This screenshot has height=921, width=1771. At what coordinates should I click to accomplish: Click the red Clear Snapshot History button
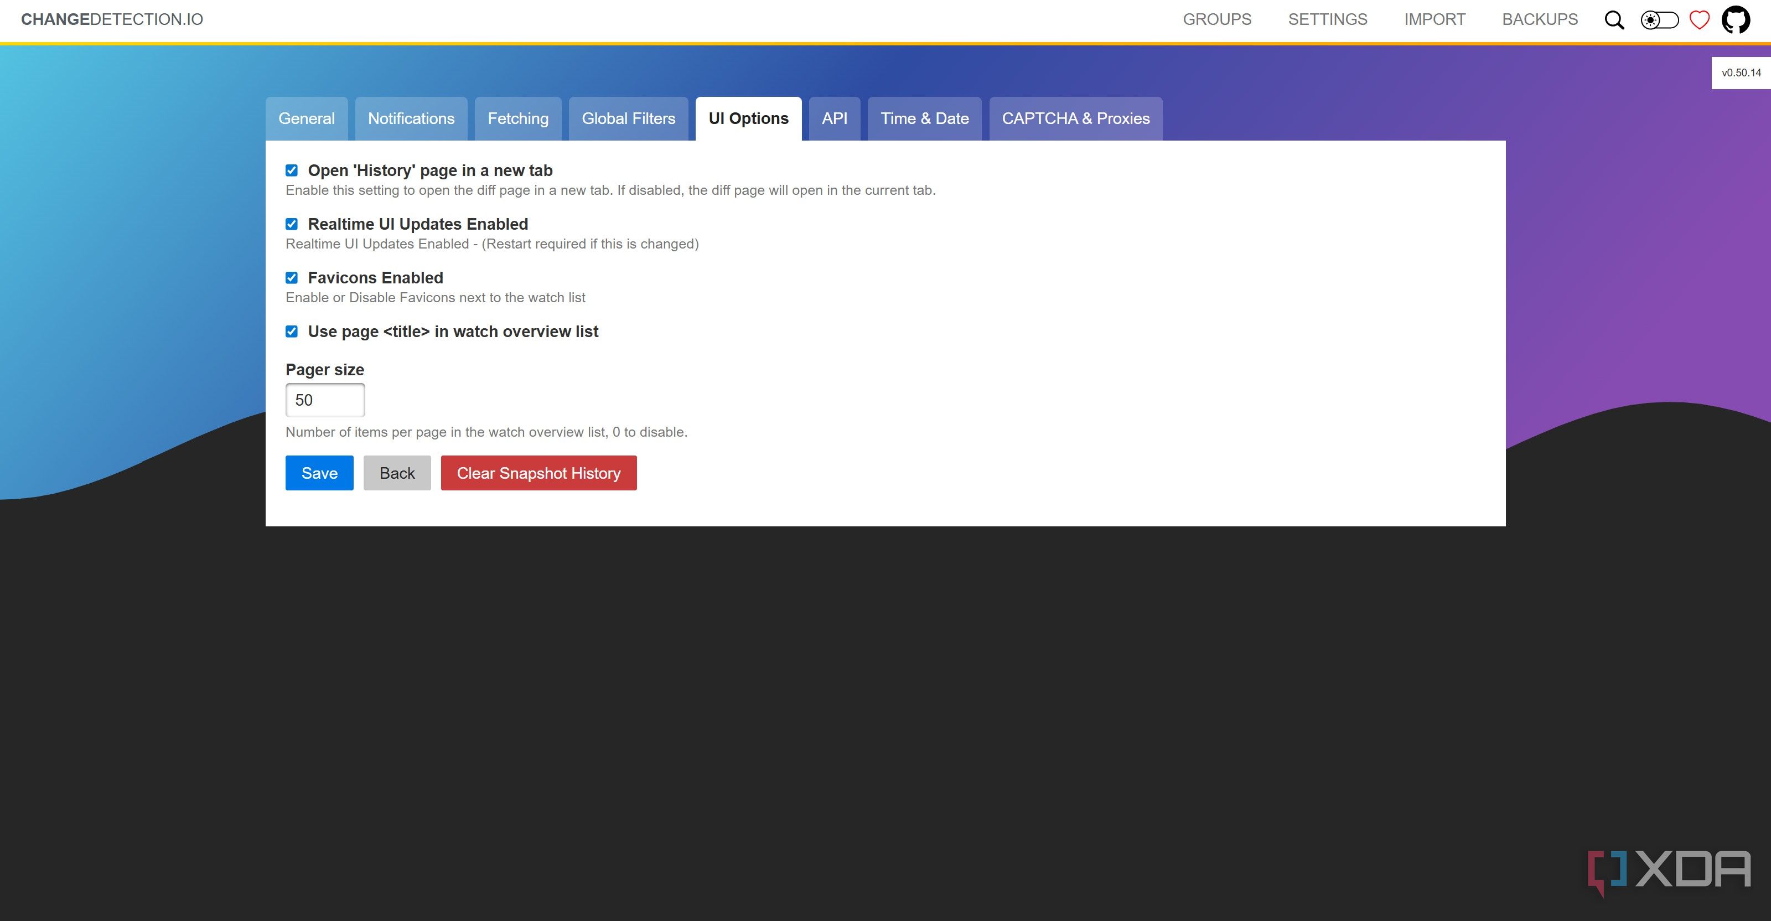539,473
